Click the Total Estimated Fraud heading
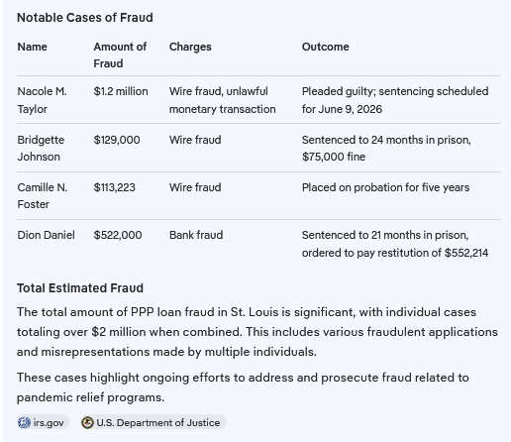Viewport: 511px width, 442px height. (80, 288)
